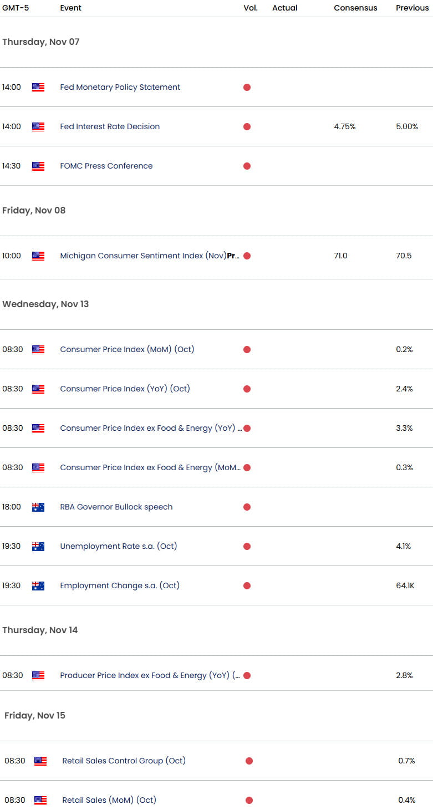Open the FOMC Press Conference event details
The width and height of the screenshot is (433, 810).
click(106, 166)
